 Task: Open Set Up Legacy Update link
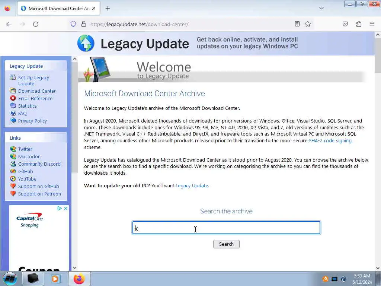tap(33, 80)
